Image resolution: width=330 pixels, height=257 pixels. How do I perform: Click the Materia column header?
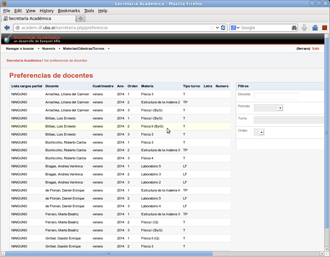point(147,86)
